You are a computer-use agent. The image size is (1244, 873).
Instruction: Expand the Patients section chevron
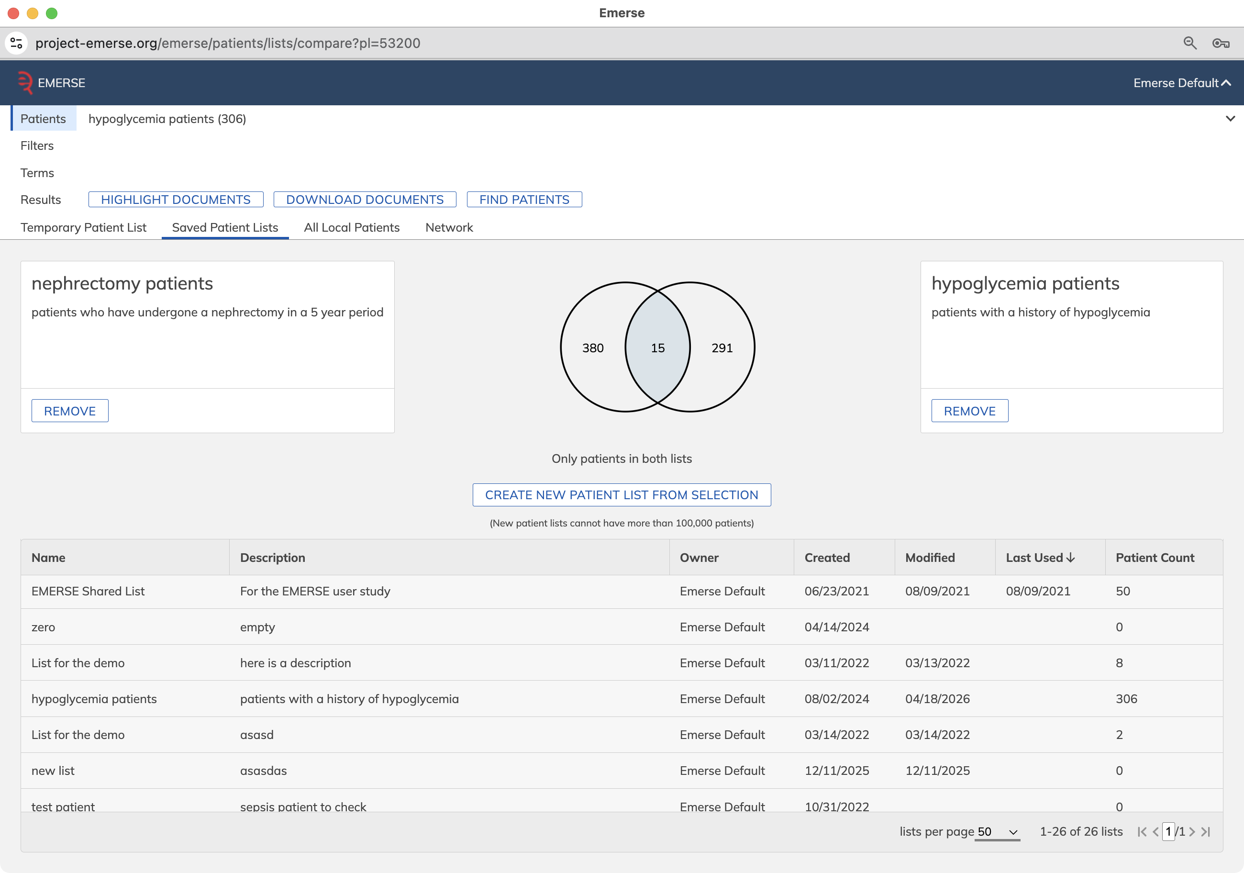[x=1230, y=119]
